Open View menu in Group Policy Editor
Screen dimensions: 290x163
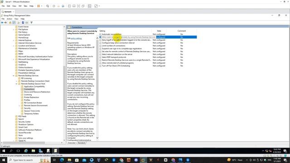click(16, 19)
